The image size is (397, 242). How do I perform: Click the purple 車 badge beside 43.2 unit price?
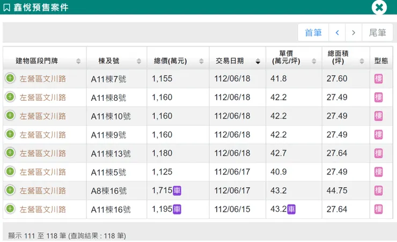point(291,209)
